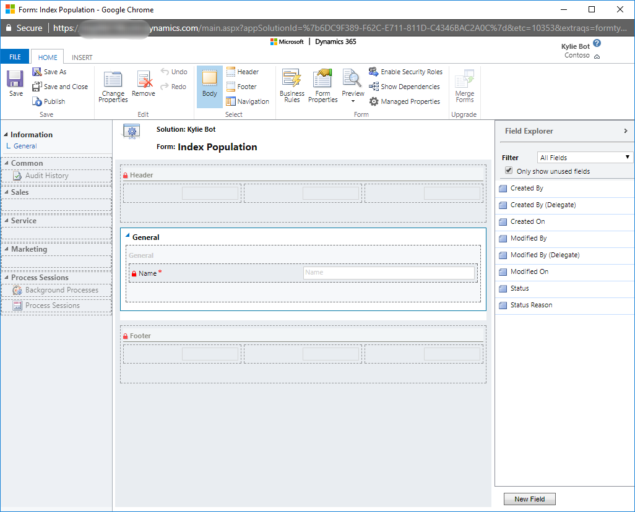Select the Footer area in ribbon

coord(241,87)
